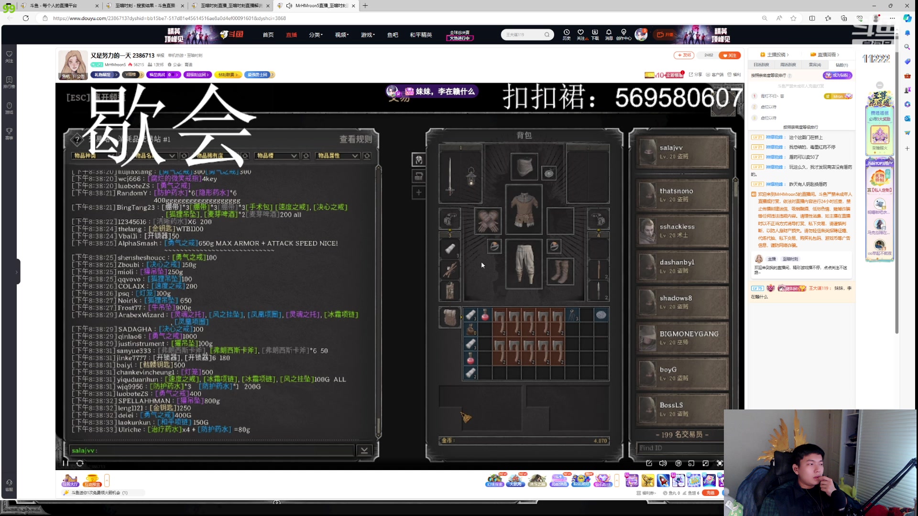Click the 开播 start streaming button
918x516 pixels.
[x=665, y=34]
